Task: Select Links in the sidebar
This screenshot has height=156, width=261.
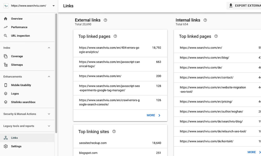Action: [27, 138]
